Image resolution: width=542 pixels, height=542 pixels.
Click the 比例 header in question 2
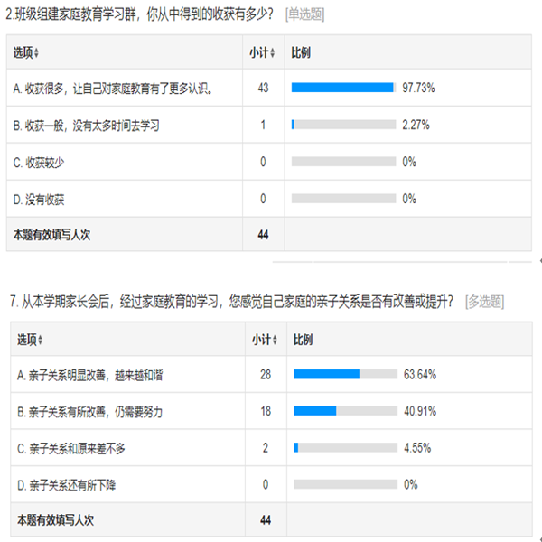pos(301,53)
